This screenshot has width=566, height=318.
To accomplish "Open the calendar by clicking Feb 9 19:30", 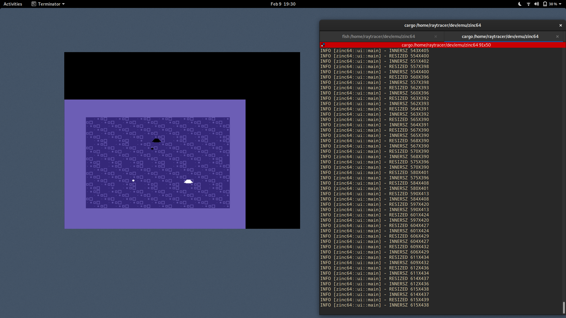I will pos(282,4).
